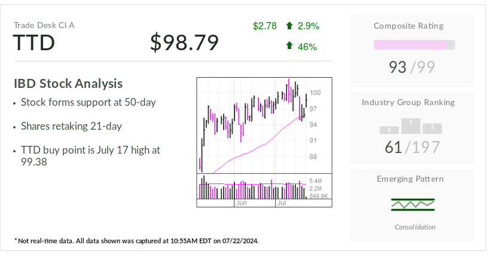Click the green up arrow beside 46%

[x=289, y=46]
